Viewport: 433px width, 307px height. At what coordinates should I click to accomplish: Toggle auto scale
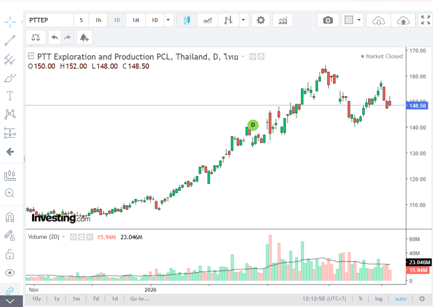(x=401, y=299)
